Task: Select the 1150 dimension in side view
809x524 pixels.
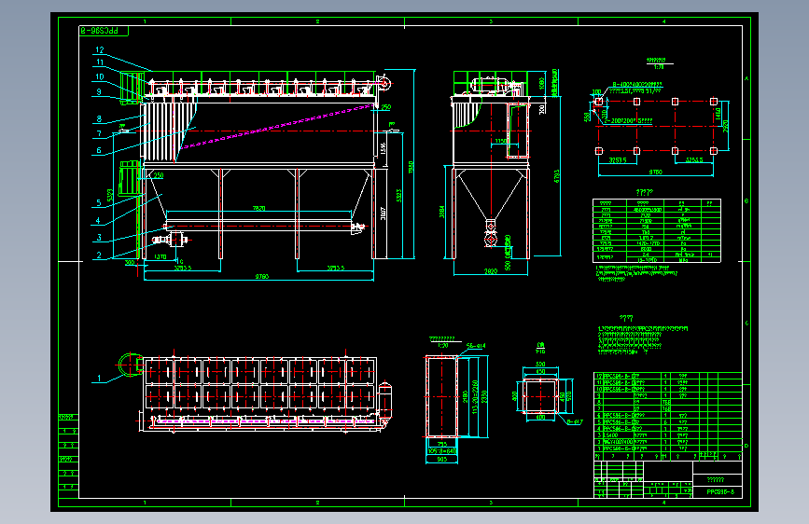Action: tap(500, 142)
